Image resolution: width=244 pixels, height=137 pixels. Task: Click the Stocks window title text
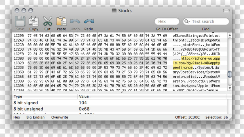[125, 10]
